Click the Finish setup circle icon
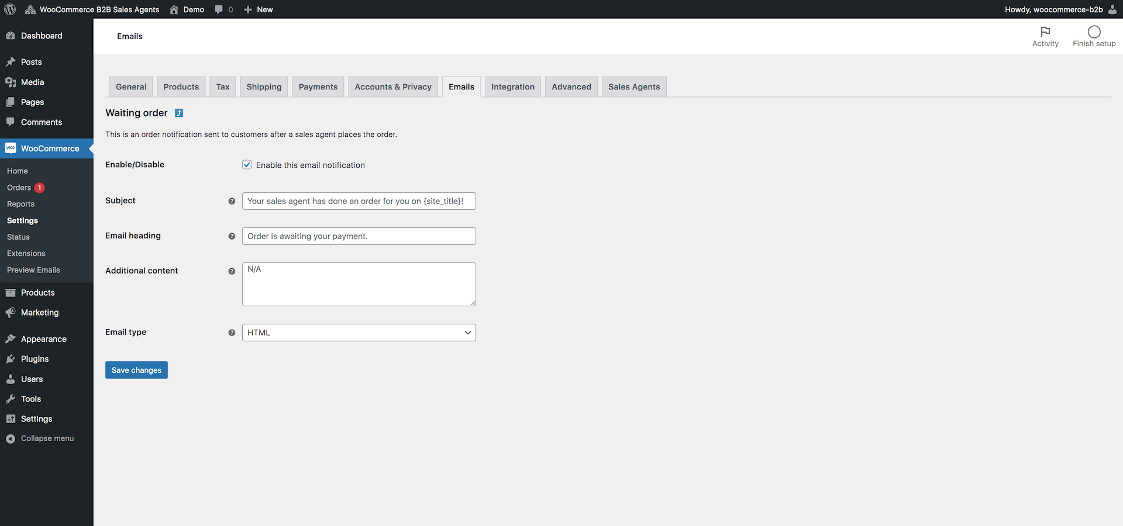1123x526 pixels. pos(1094,32)
